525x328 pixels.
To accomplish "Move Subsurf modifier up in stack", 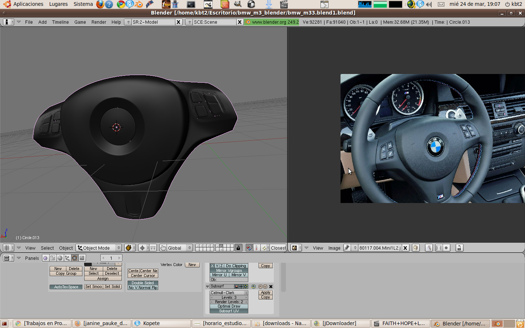I will point(260,287).
